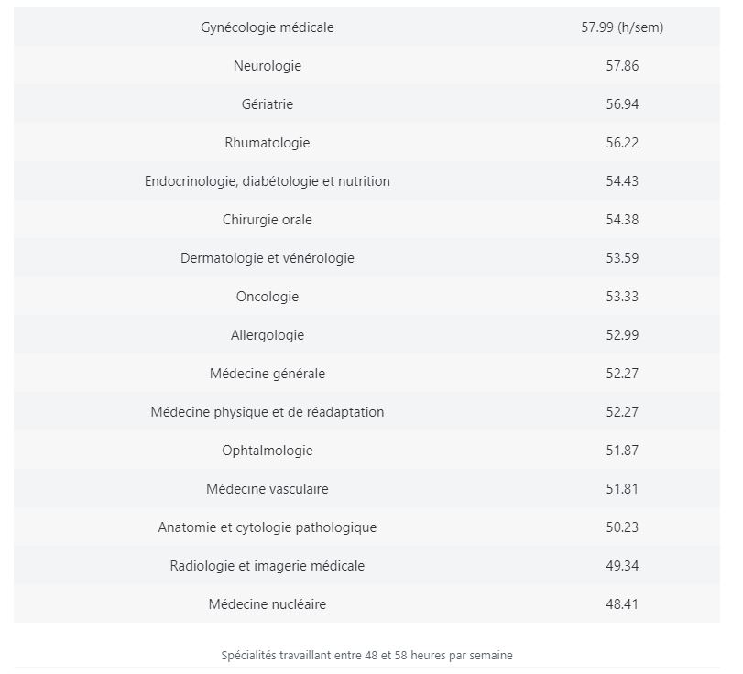This screenshot has width=743, height=674.
Task: Click Dermatologie et vénérologie label
Action: click(x=268, y=258)
